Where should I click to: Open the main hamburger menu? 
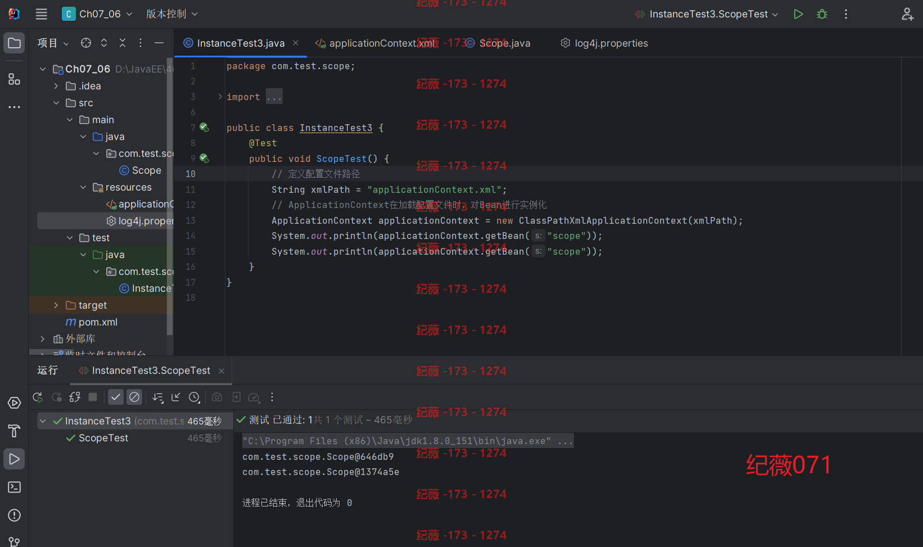point(42,14)
